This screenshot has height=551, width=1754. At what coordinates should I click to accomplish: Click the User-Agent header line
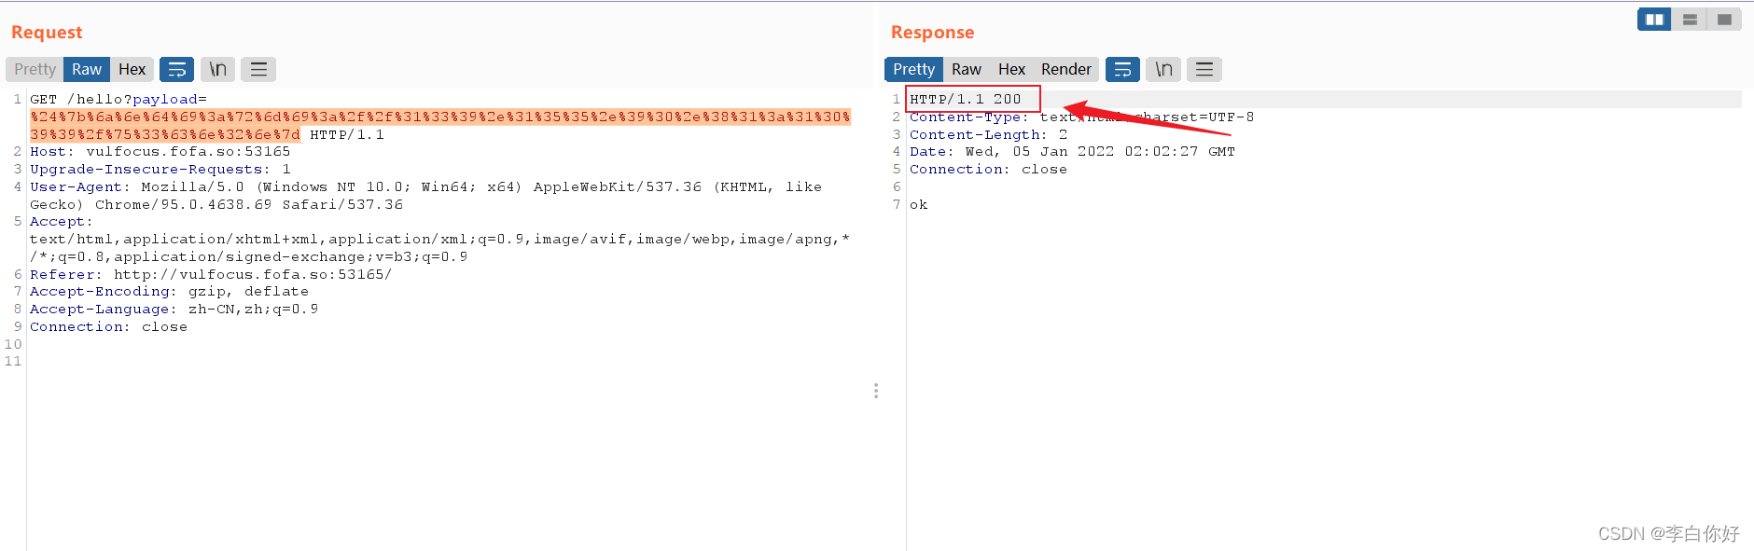(x=425, y=195)
